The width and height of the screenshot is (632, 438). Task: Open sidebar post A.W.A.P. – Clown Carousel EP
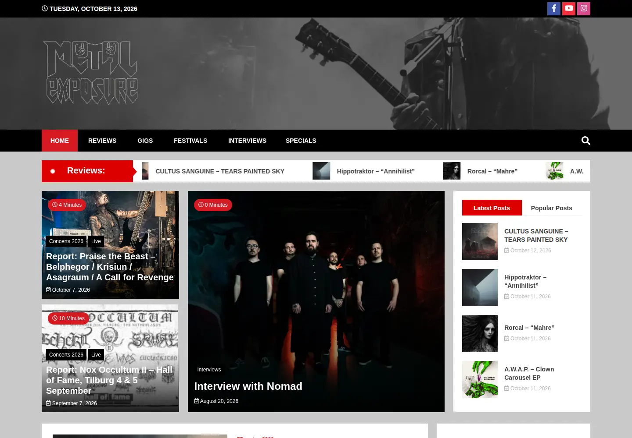[529, 373]
